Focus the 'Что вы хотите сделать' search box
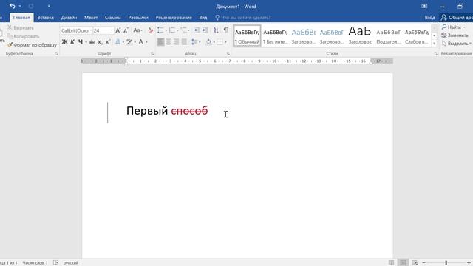This screenshot has width=473, height=266. (x=243, y=18)
